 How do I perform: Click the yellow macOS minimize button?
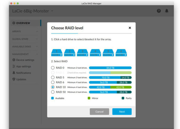[x=14, y=3]
